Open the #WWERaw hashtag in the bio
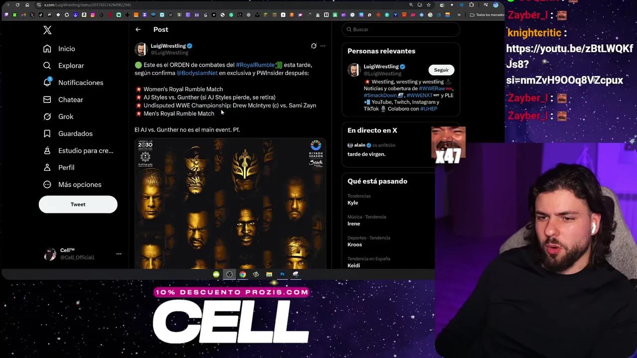 click(x=431, y=89)
